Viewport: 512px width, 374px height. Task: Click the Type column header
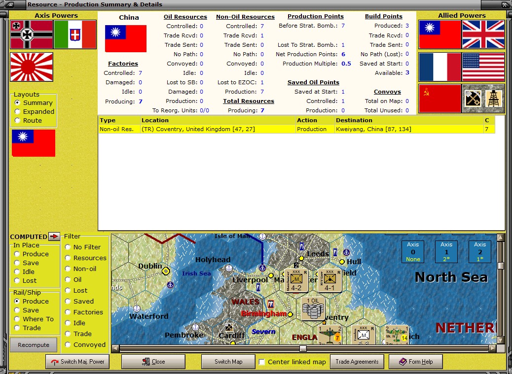[119, 120]
